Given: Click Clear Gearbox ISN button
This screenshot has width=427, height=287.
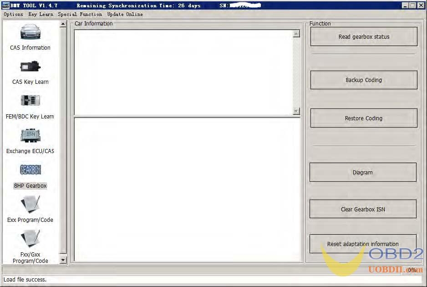Looking at the screenshot, I should pos(363,209).
